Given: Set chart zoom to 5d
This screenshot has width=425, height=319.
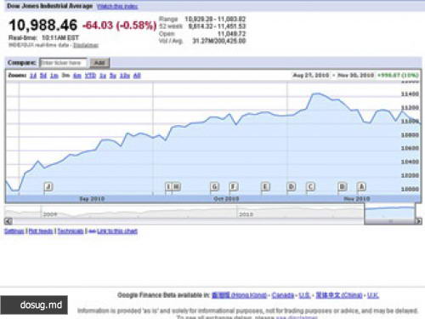Looking at the screenshot, I should tap(43, 76).
